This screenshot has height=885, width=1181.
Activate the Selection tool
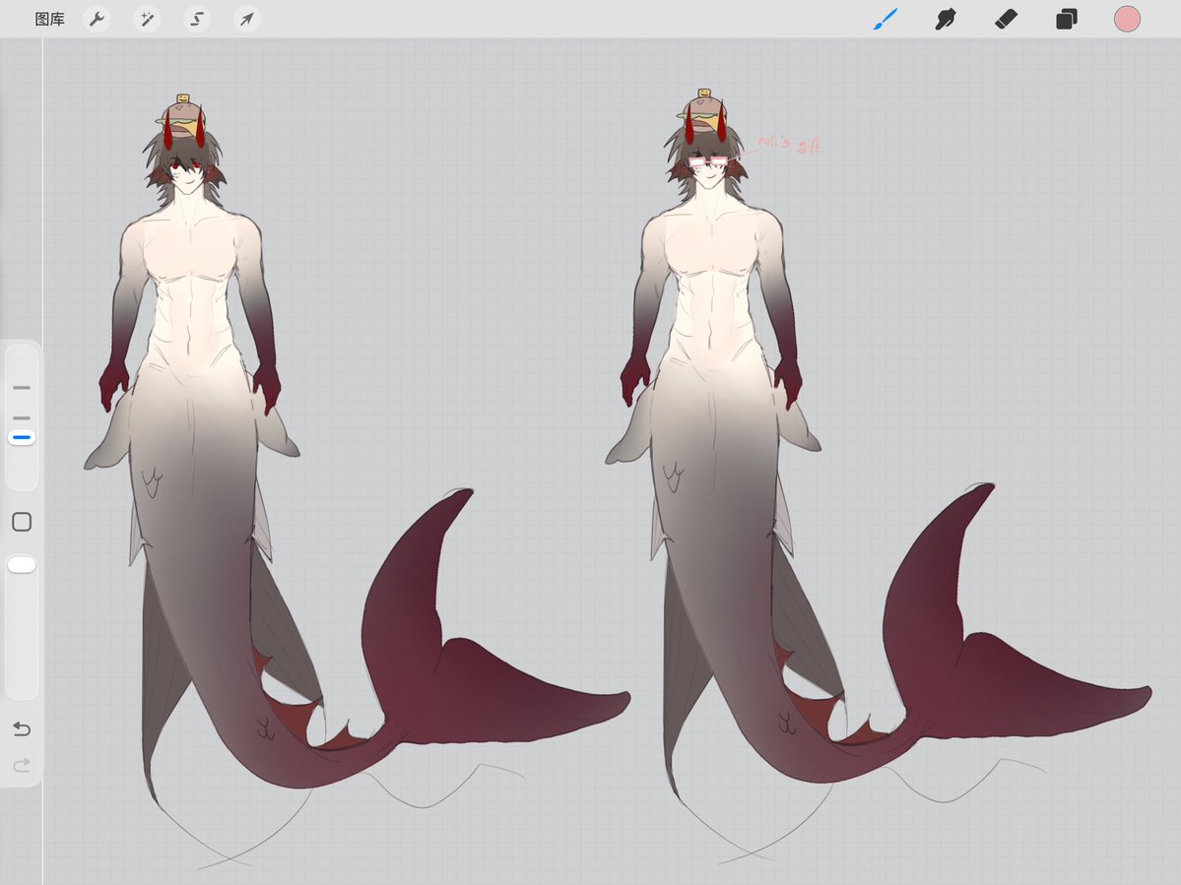point(196,18)
